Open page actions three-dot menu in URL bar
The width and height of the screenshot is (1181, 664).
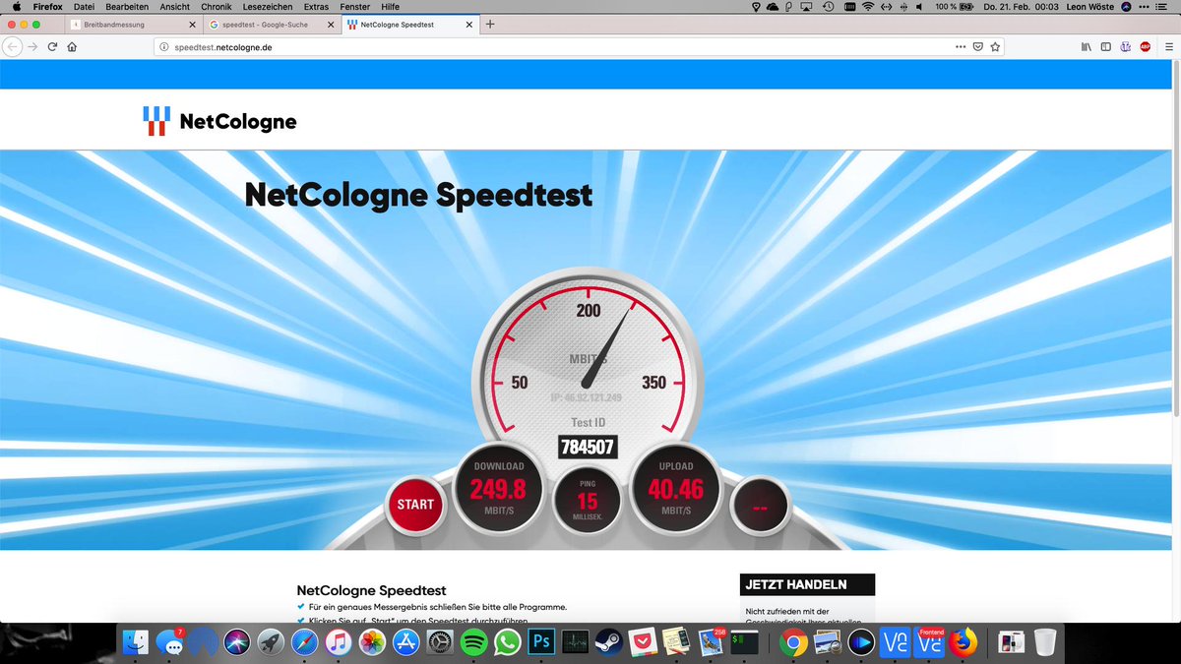click(961, 46)
